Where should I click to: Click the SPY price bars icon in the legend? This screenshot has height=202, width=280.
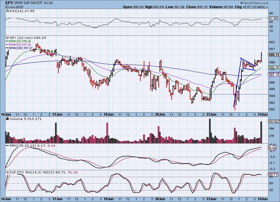(x=7, y=38)
